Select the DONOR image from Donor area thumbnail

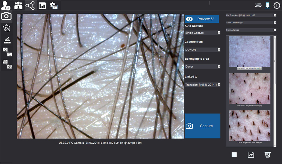(250, 126)
